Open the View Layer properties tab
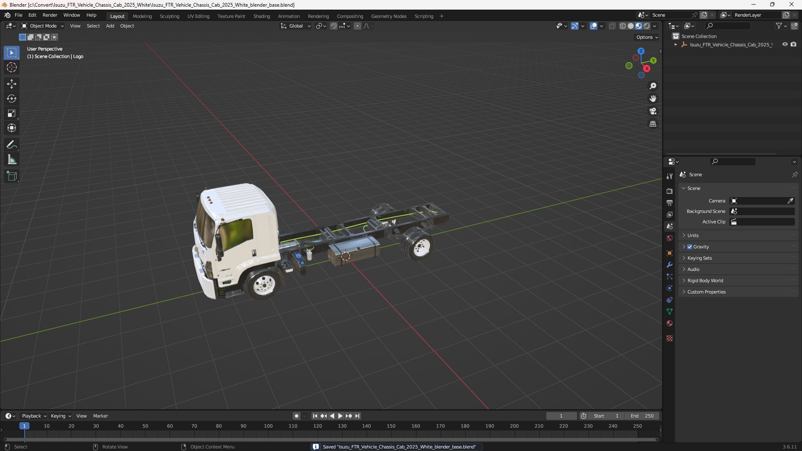The image size is (802, 451). 670,214
